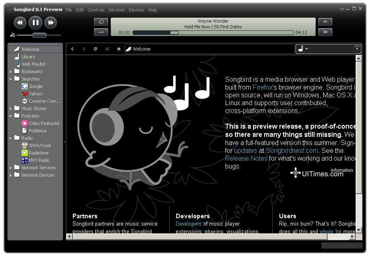The width and height of the screenshot is (370, 256).
Task: Open the Controls menu
Action: click(96, 10)
